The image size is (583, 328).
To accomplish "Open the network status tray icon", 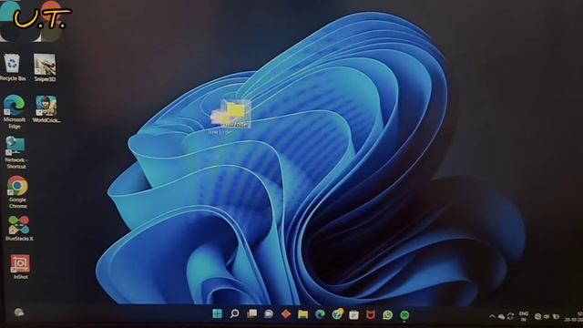I will (x=537, y=316).
